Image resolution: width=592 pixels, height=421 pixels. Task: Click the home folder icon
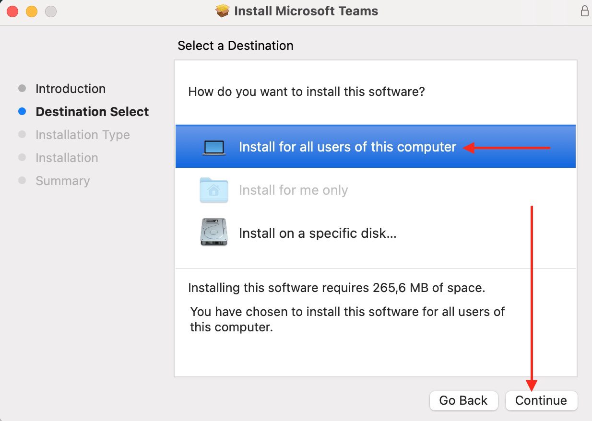pos(213,190)
